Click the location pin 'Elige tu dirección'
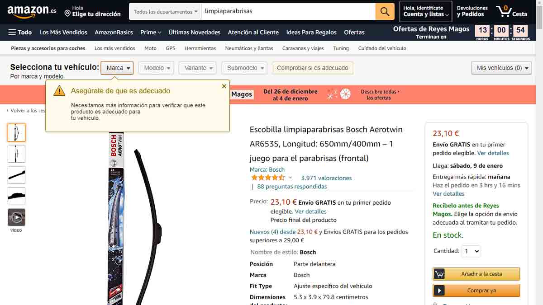Screen dimensions: 543x305 click(x=92, y=12)
